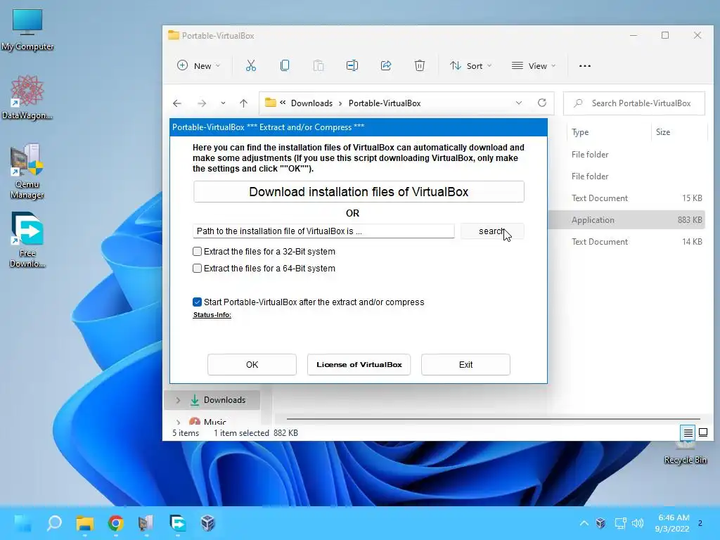Click the Search Portable-VirtualBox box
The width and height of the screenshot is (720, 540).
pos(634,103)
